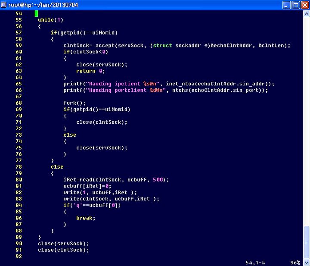
Task: Click the green 'struct' keyword on line 59
Action: pos(162,46)
